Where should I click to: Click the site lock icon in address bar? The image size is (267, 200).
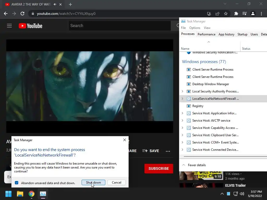coord(33,14)
